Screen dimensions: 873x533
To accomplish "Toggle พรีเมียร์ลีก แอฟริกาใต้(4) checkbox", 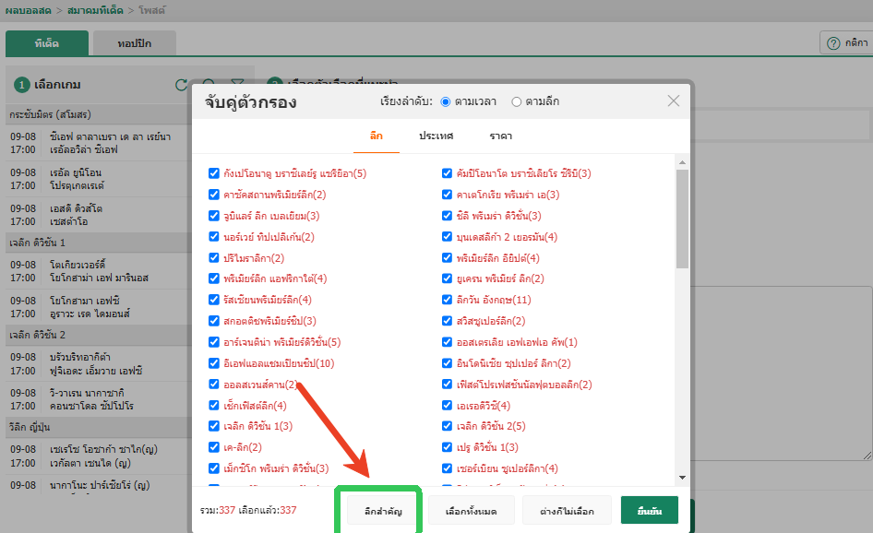I will 214,278.
